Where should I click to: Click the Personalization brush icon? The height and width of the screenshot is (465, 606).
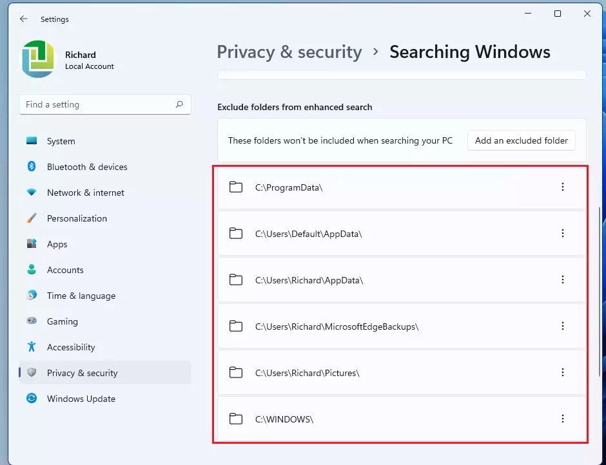point(31,218)
